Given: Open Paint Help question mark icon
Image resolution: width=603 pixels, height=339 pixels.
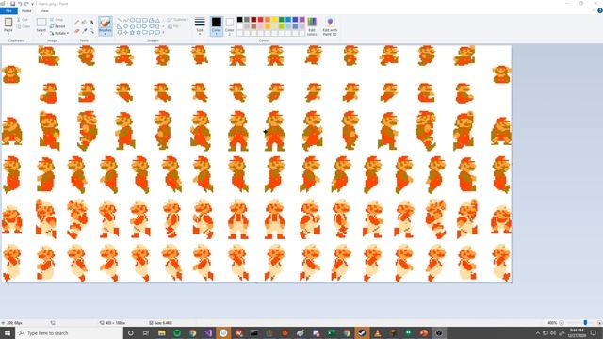Looking at the screenshot, I should click(599, 10).
